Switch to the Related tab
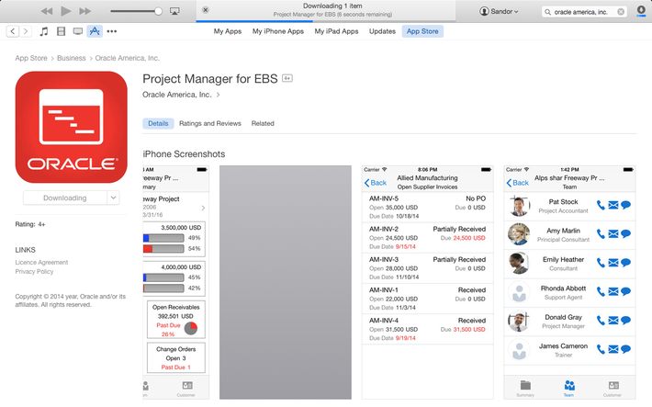Screen dimensions: 652x407 coord(263,124)
